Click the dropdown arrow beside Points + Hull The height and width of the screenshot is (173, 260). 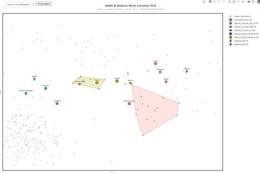click(x=34, y=5)
